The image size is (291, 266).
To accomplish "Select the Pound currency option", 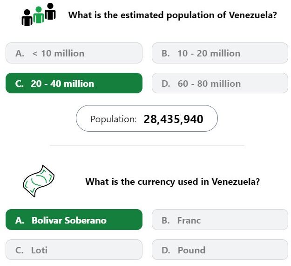I will [220, 250].
